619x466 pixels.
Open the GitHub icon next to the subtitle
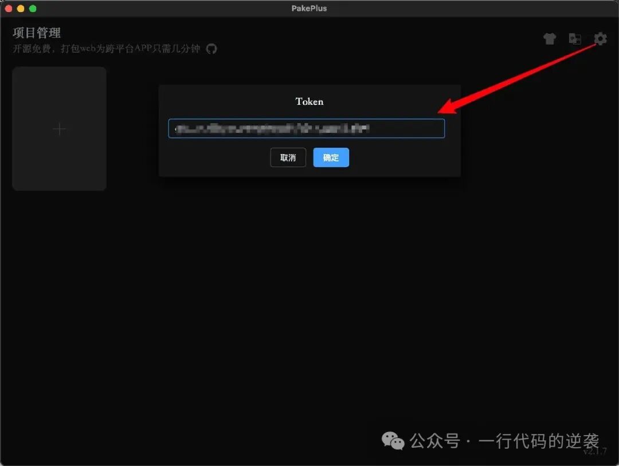tap(211, 49)
